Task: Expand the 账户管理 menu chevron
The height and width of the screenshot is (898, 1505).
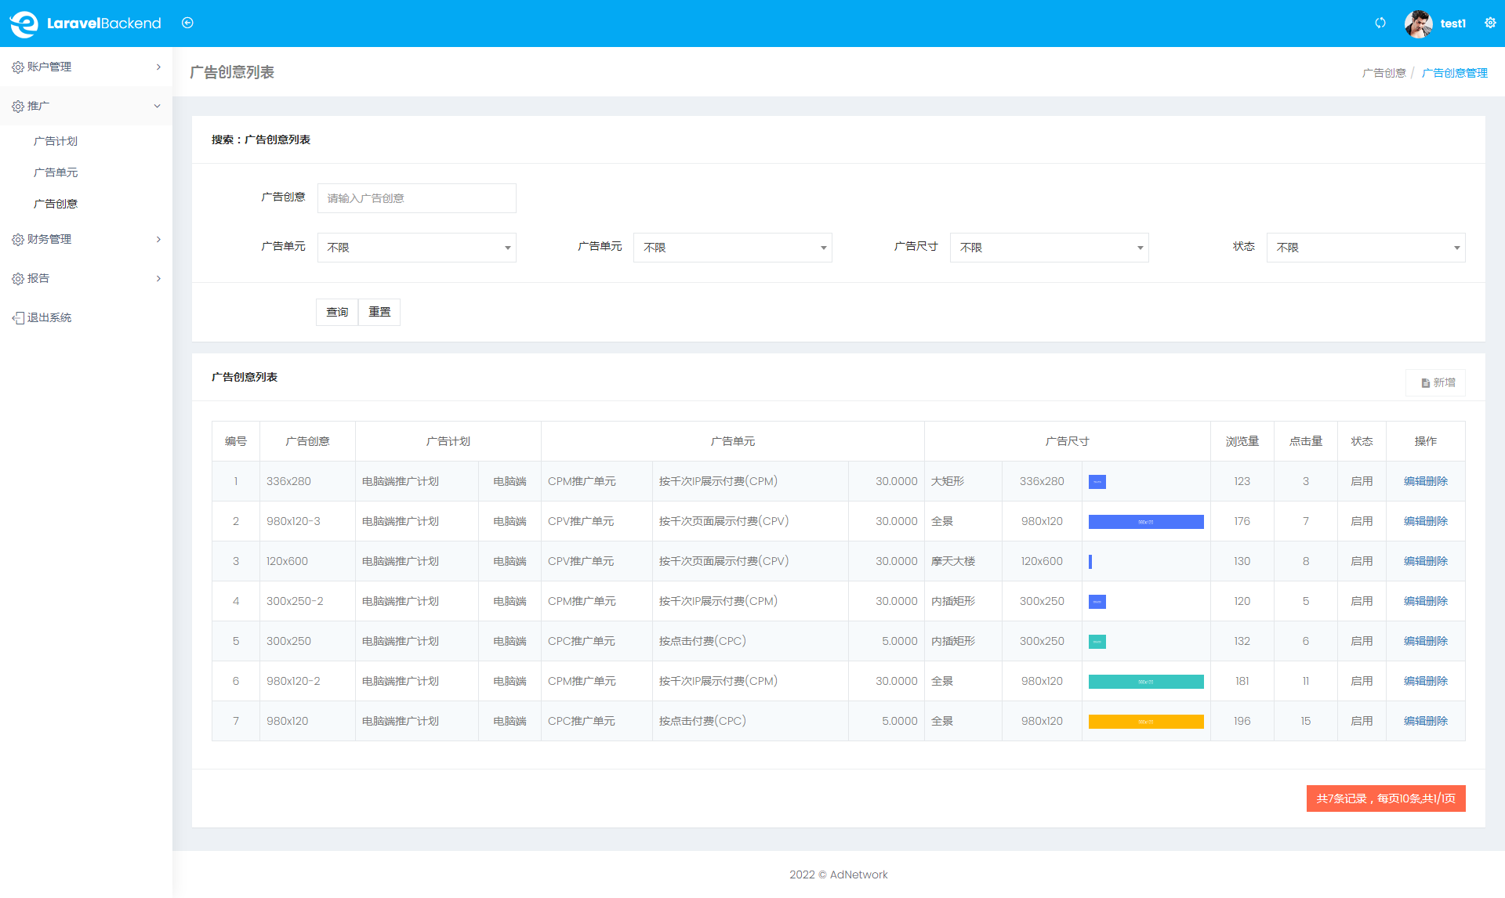Action: coord(158,67)
